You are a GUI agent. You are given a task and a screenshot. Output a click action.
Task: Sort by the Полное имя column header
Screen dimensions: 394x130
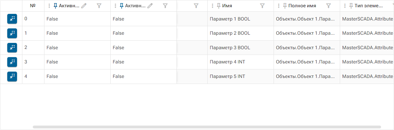(302, 6)
